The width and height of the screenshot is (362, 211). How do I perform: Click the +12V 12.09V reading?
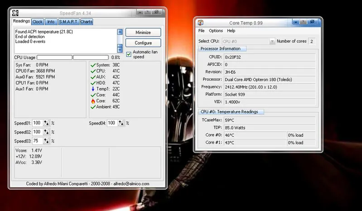tap(29, 157)
